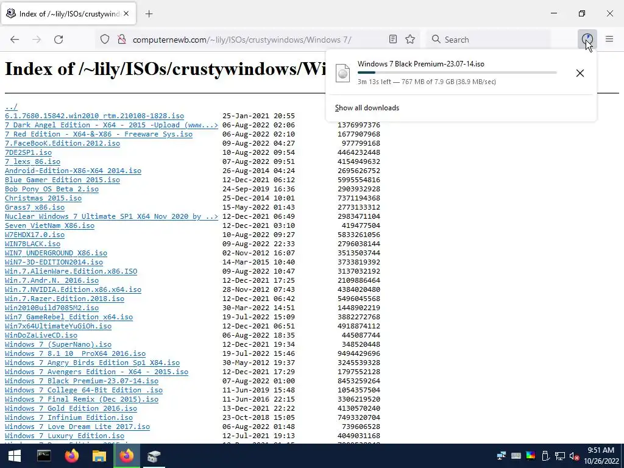624x468 pixels.
Task: Open the clock showing 9:51 AM
Action: (x=601, y=456)
